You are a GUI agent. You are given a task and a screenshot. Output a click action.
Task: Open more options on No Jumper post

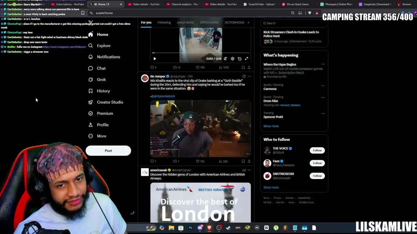coord(249,76)
